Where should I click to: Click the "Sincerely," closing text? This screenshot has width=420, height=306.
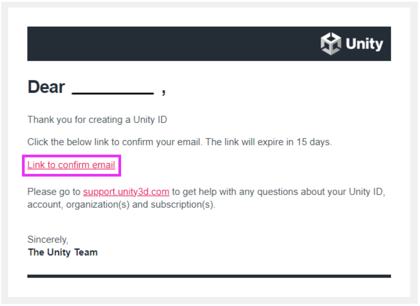pos(48,239)
